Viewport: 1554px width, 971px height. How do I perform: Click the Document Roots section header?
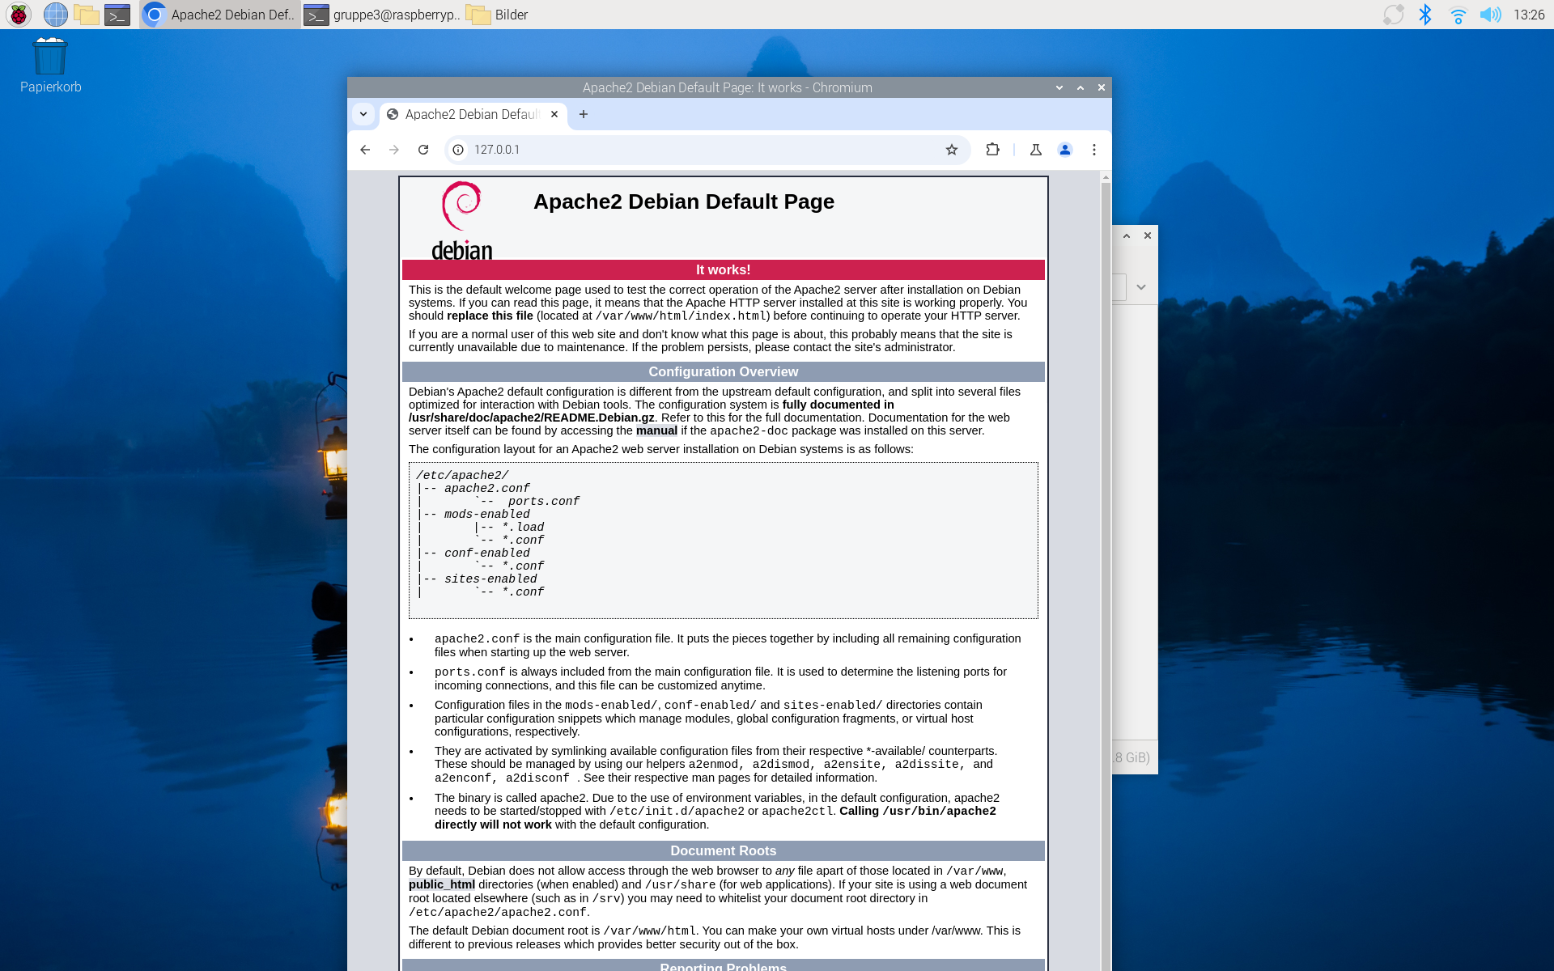point(724,851)
